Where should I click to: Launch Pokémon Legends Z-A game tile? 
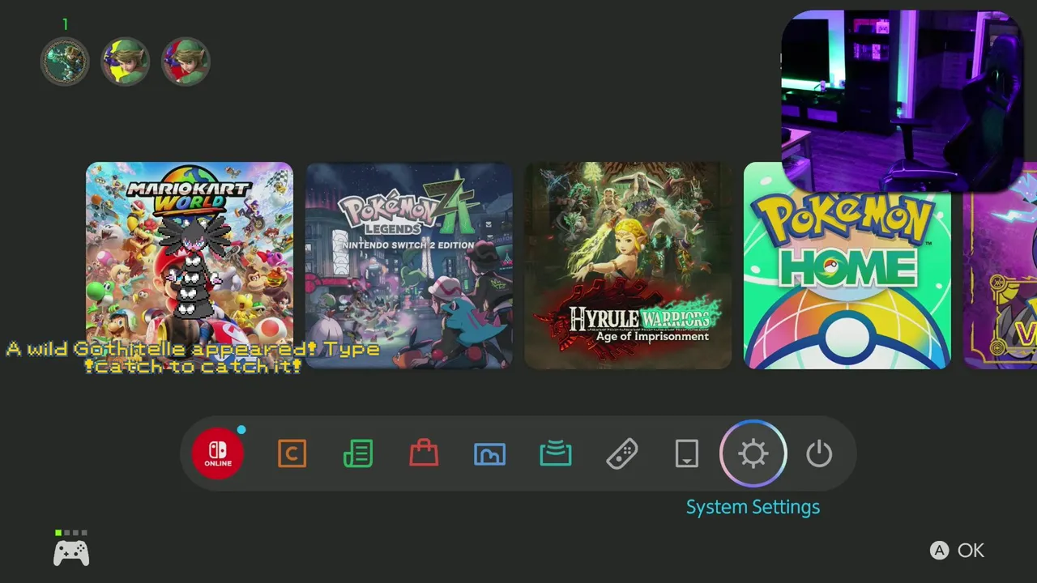[409, 266]
